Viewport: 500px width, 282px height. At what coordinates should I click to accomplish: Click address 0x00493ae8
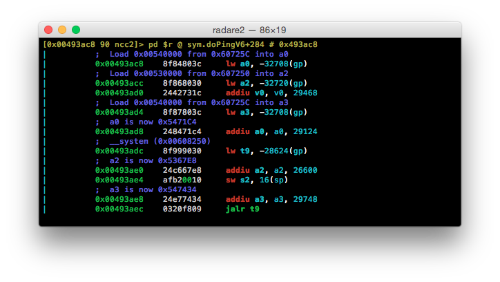click(119, 199)
